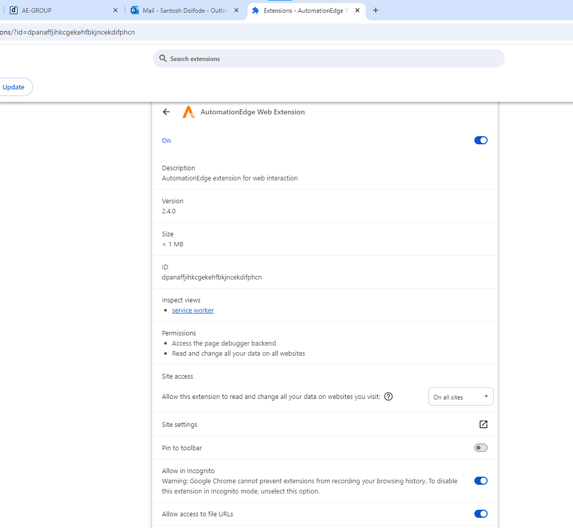
Task: Open help for site access question mark
Action: [x=388, y=396]
